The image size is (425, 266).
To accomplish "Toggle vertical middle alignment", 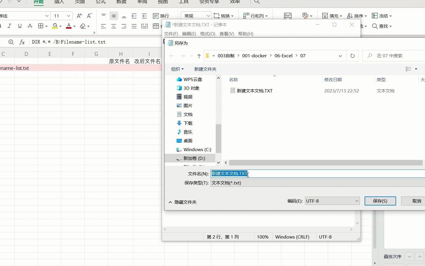I will [114, 16].
